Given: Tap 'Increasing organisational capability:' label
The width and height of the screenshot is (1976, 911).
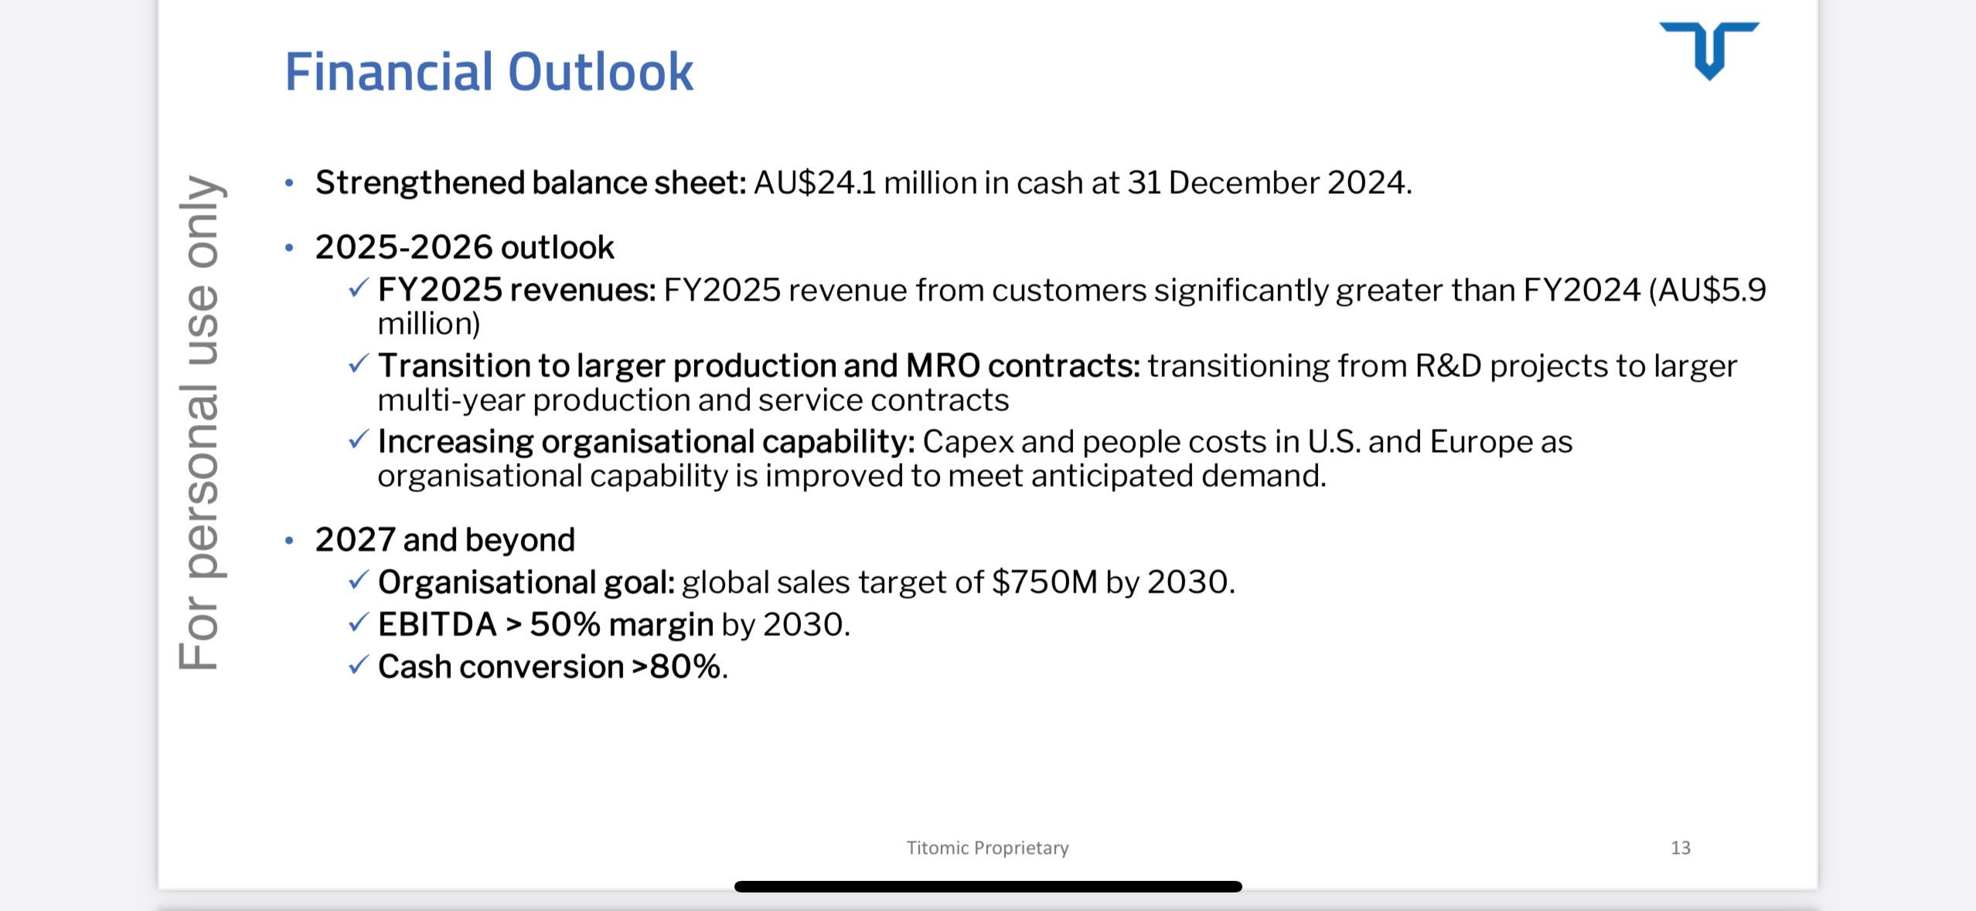Looking at the screenshot, I should click(646, 442).
